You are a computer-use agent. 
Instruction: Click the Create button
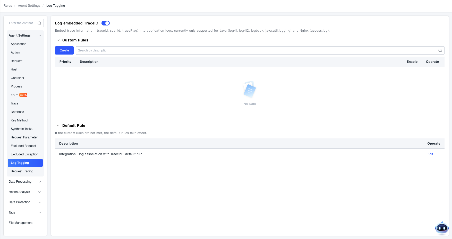[x=64, y=50]
